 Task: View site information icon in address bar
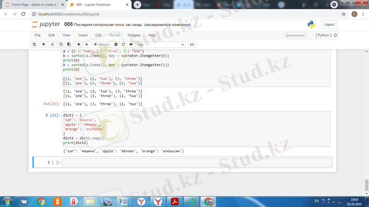(x=34, y=14)
